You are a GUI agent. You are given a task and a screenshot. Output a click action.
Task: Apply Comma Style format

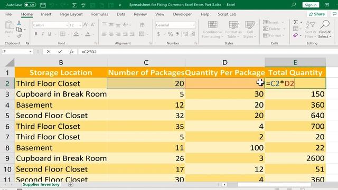pos(177,34)
